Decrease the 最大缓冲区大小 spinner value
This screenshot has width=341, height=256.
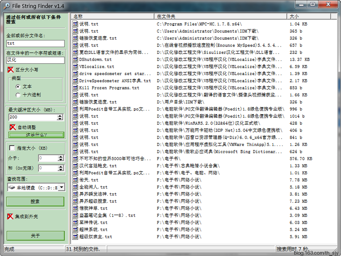(x=60, y=119)
